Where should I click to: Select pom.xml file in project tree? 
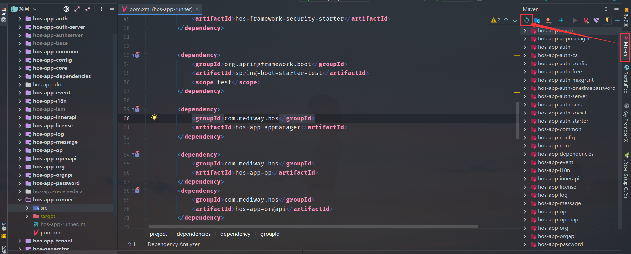tap(51, 233)
